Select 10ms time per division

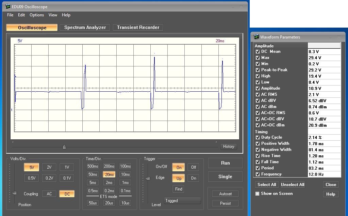click(125, 174)
